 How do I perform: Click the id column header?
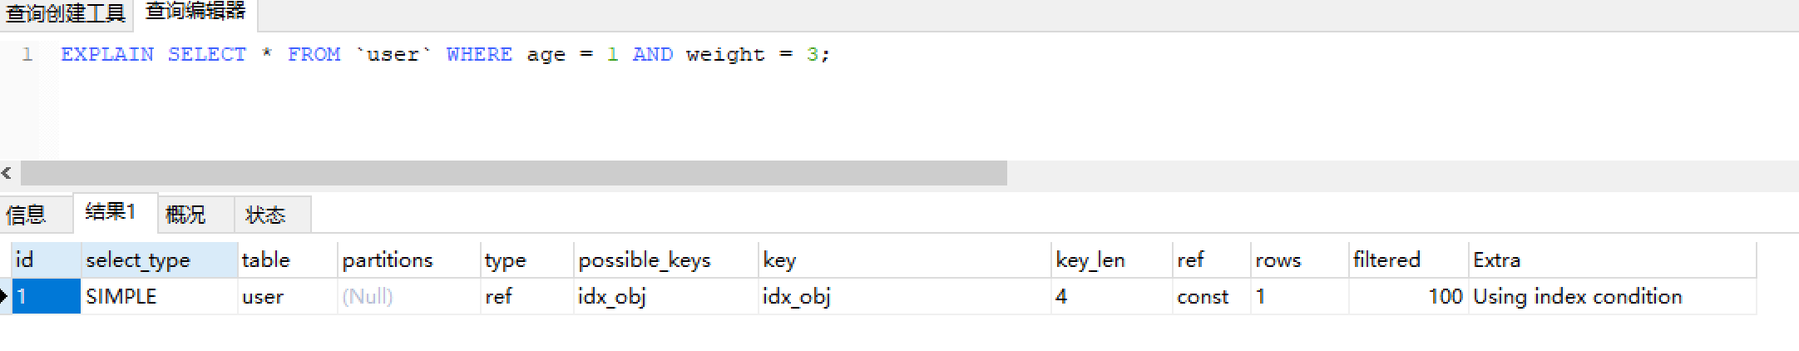(25, 260)
